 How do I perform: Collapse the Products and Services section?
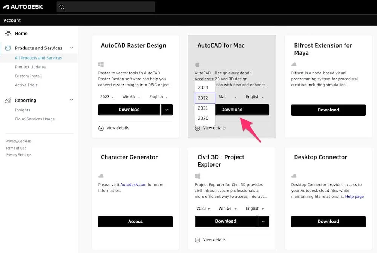72,48
